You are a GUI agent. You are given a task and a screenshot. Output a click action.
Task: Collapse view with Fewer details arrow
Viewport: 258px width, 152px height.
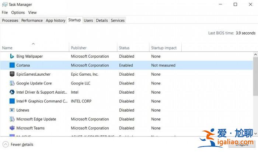(6, 144)
